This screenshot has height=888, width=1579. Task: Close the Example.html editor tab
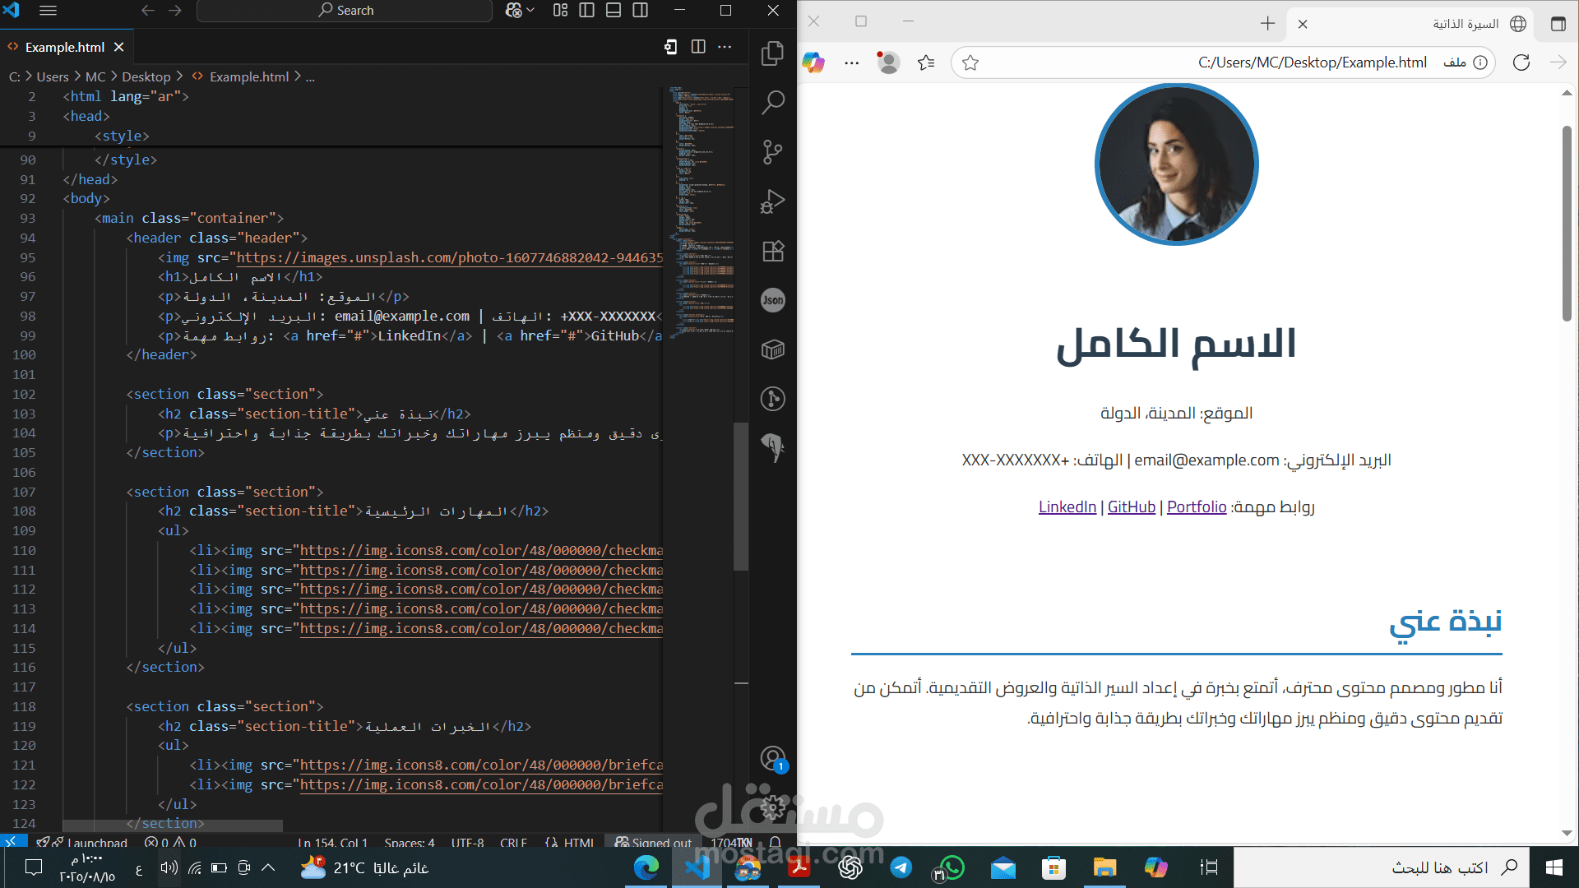click(x=119, y=47)
